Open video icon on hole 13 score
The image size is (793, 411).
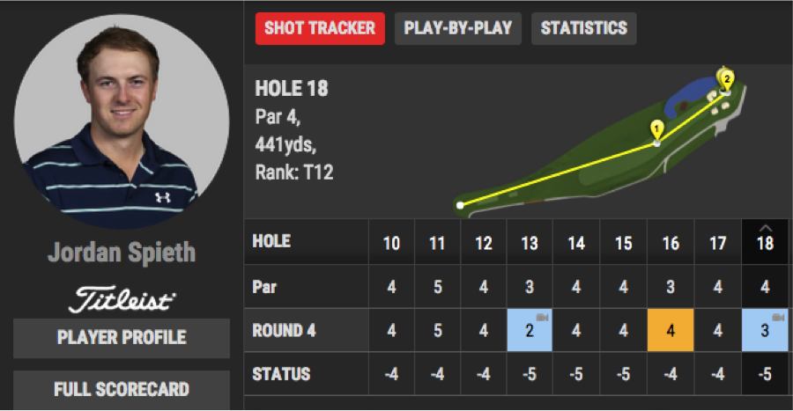click(542, 317)
